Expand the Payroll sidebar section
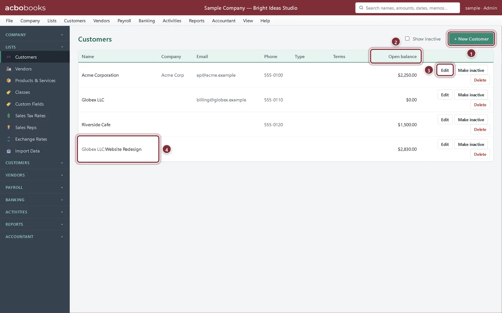 tap(35, 187)
